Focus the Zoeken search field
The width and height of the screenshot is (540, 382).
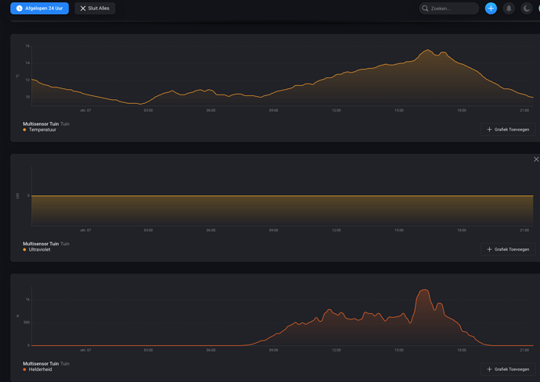pos(448,9)
